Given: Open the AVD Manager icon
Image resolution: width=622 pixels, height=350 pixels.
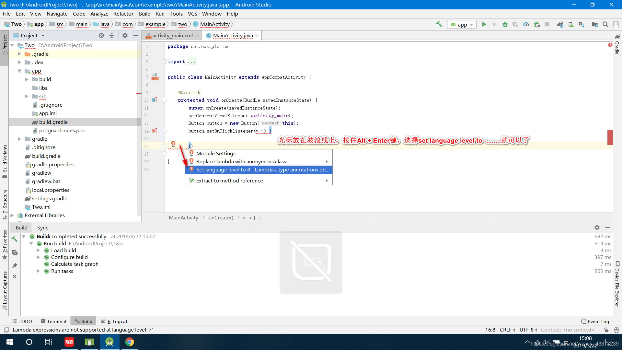Looking at the screenshot, I should [x=571, y=24].
